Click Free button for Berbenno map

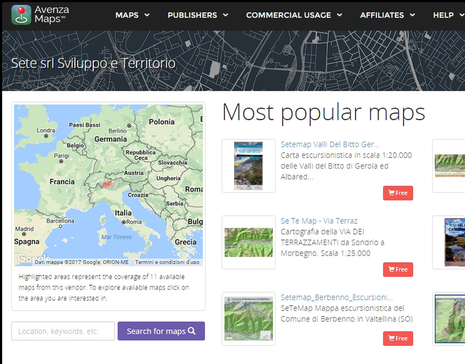coord(398,339)
